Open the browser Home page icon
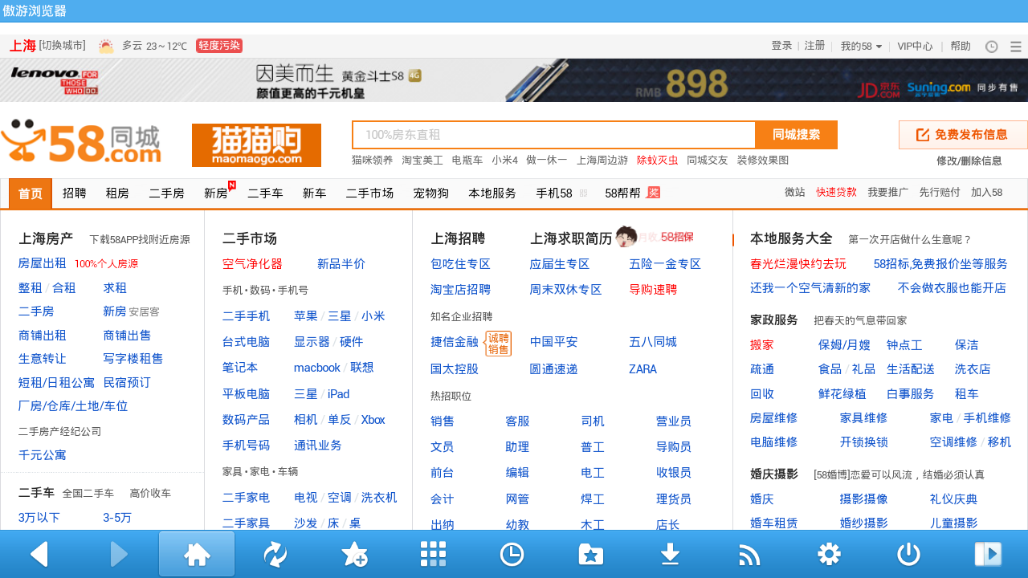1028x578 pixels. (x=196, y=554)
